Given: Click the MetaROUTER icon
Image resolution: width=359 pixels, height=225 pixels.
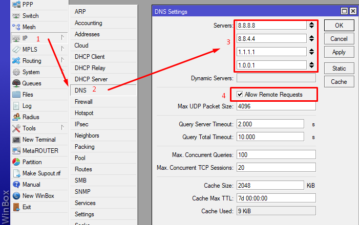Looking at the screenshot, I should pos(16,151).
